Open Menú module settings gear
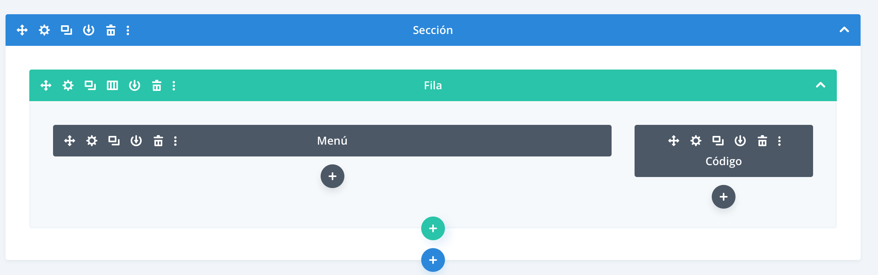 pos(92,141)
